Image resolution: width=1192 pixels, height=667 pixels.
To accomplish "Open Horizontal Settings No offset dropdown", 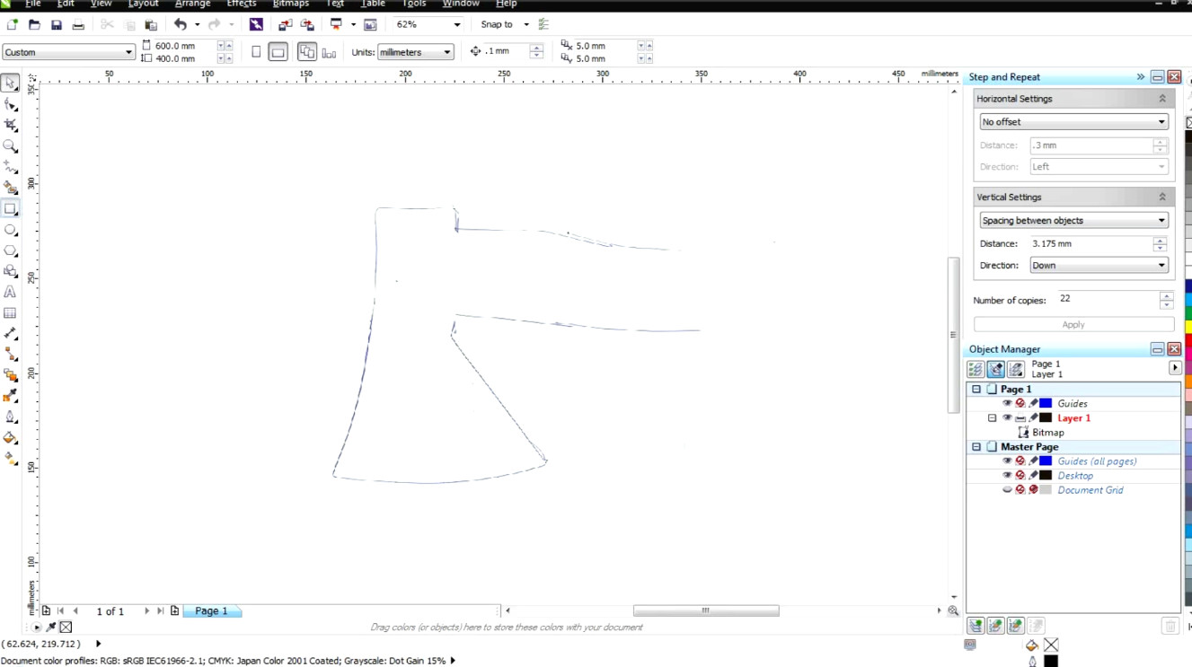I will (1073, 122).
